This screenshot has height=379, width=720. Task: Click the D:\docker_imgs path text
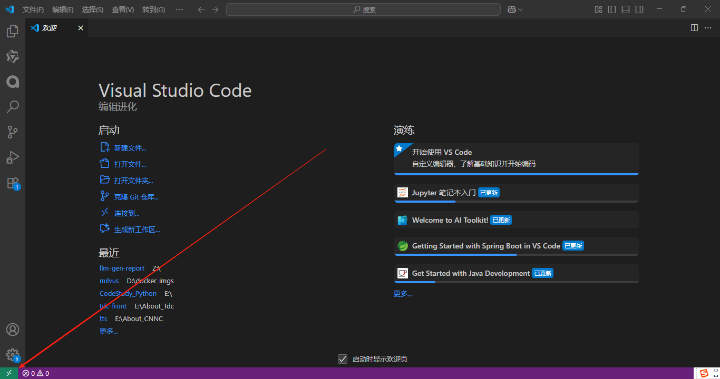click(x=150, y=281)
